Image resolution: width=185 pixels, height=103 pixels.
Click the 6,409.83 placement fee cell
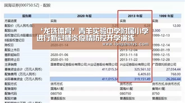144,74
